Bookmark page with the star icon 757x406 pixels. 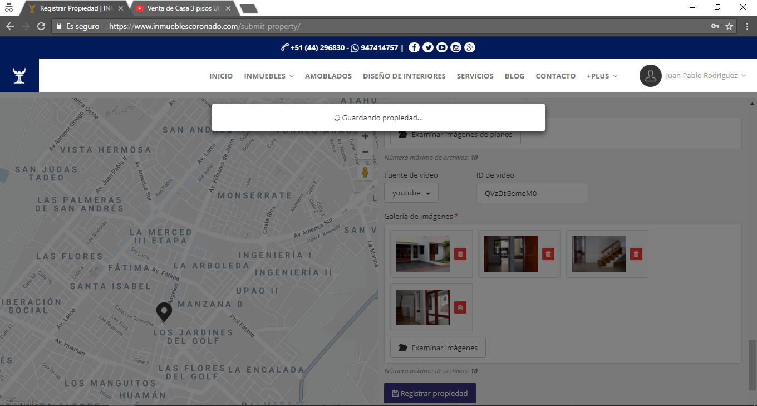[x=729, y=26]
